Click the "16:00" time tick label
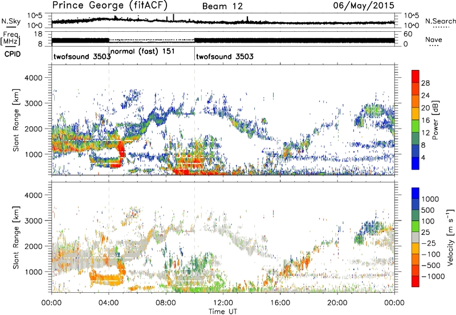Viewport: 456px width, 315px height. (x=280, y=303)
